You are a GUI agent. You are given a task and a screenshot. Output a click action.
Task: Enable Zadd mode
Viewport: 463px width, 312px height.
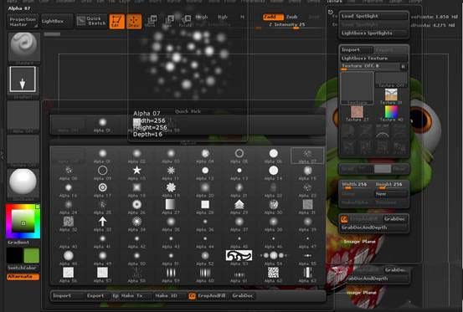[273, 17]
